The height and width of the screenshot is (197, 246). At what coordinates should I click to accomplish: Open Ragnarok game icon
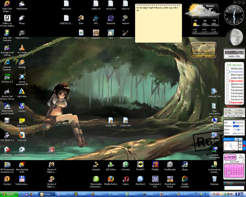coord(51,151)
